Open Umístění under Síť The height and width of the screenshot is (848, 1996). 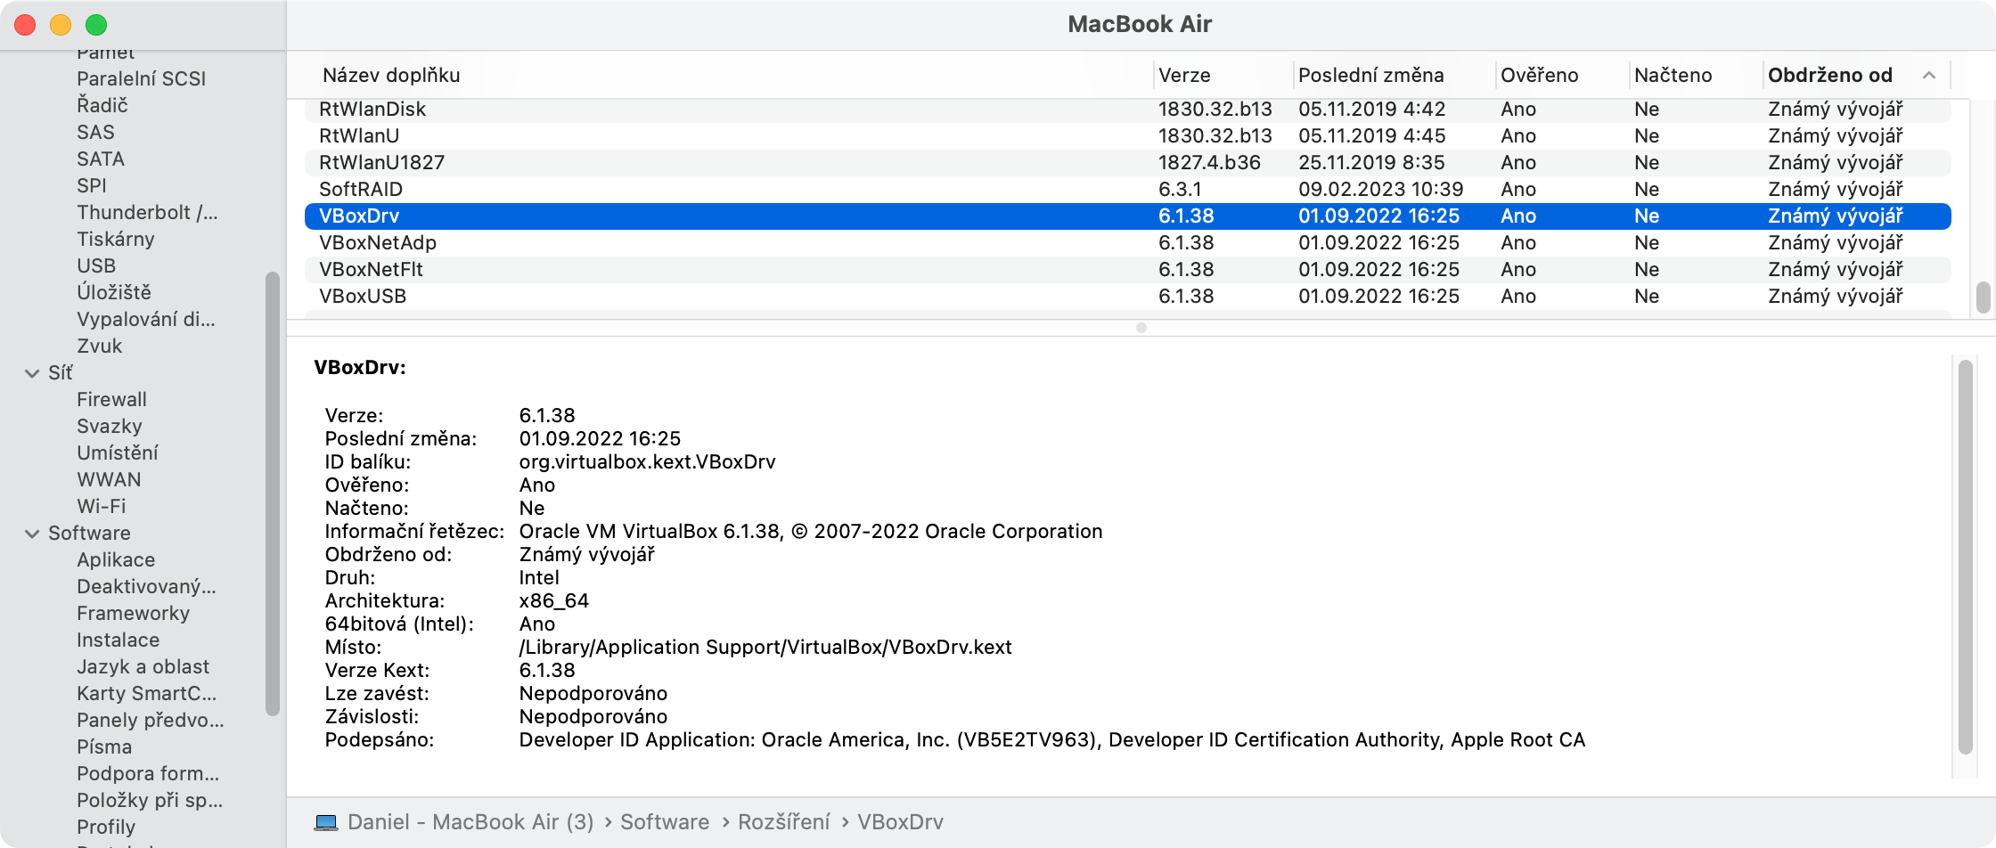point(118,453)
